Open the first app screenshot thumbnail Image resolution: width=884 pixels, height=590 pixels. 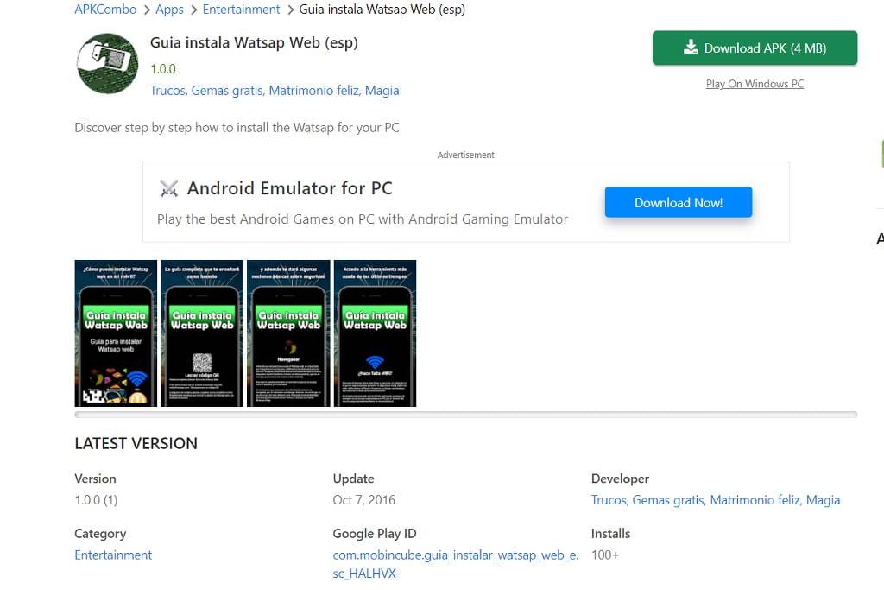tap(116, 333)
